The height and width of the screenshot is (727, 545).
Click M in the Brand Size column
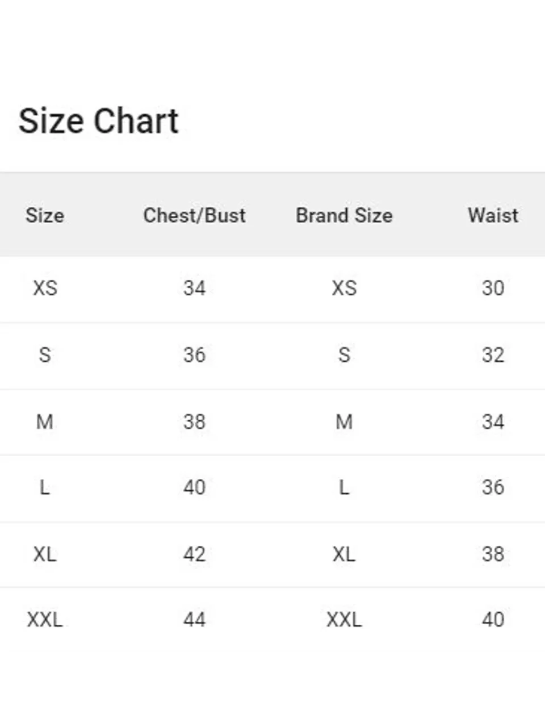344,421
